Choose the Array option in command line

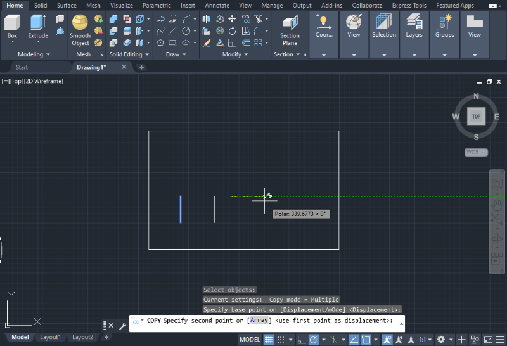[x=259, y=321]
